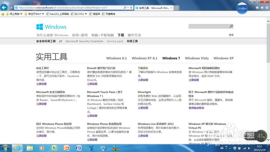Image resolution: width=270 pixels, height=152 pixels.
Task: Open the control panel taskbar icon
Action: [x=103, y=148]
